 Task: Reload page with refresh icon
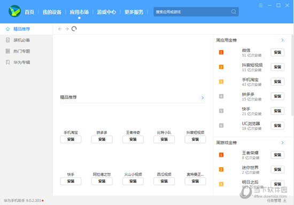(74, 29)
